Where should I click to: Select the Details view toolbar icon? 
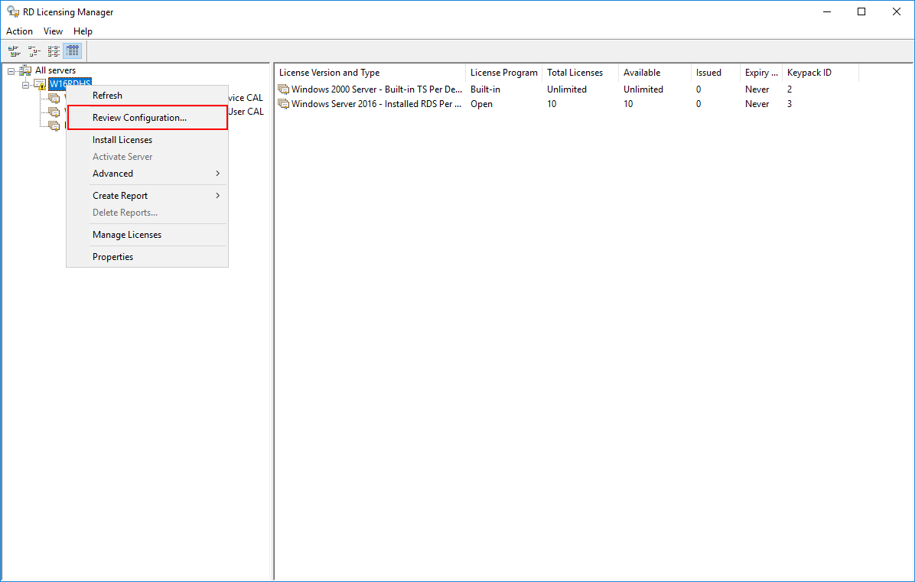73,51
